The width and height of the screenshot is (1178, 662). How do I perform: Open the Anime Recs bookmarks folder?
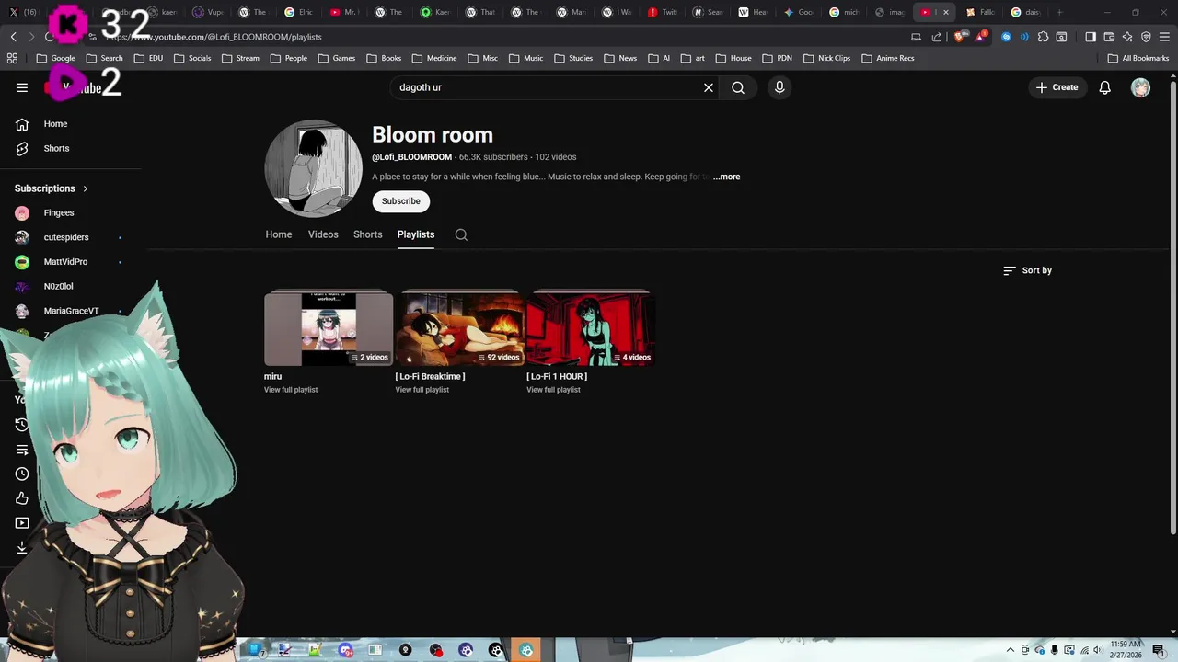887,58
